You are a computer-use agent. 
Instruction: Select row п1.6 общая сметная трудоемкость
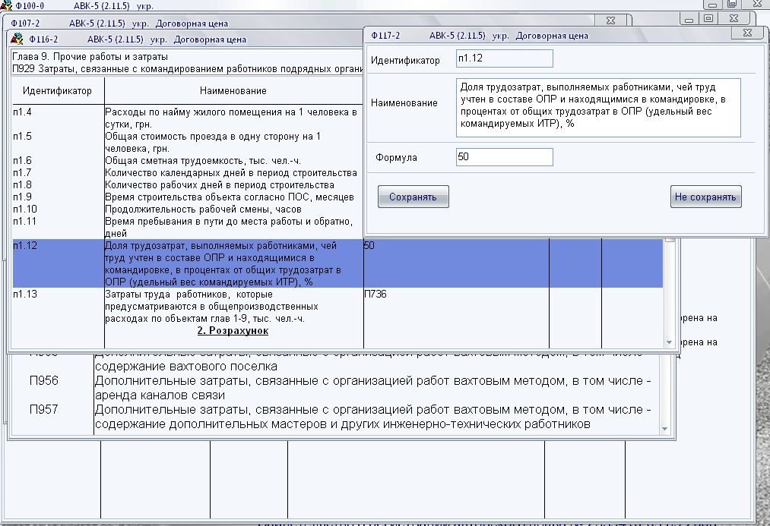(188, 160)
